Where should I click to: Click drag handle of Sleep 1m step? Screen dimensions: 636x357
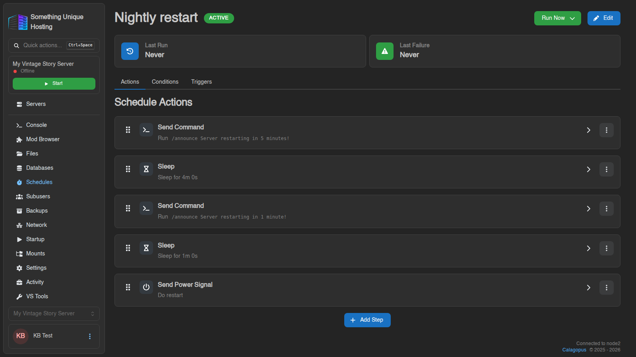[x=128, y=248]
